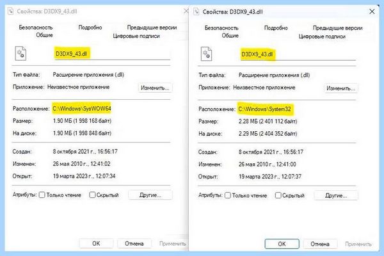Click title bar file icon of left properties window
The height and width of the screenshot is (256, 384).
click(x=10, y=12)
